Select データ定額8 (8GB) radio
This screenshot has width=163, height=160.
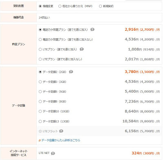(40, 101)
